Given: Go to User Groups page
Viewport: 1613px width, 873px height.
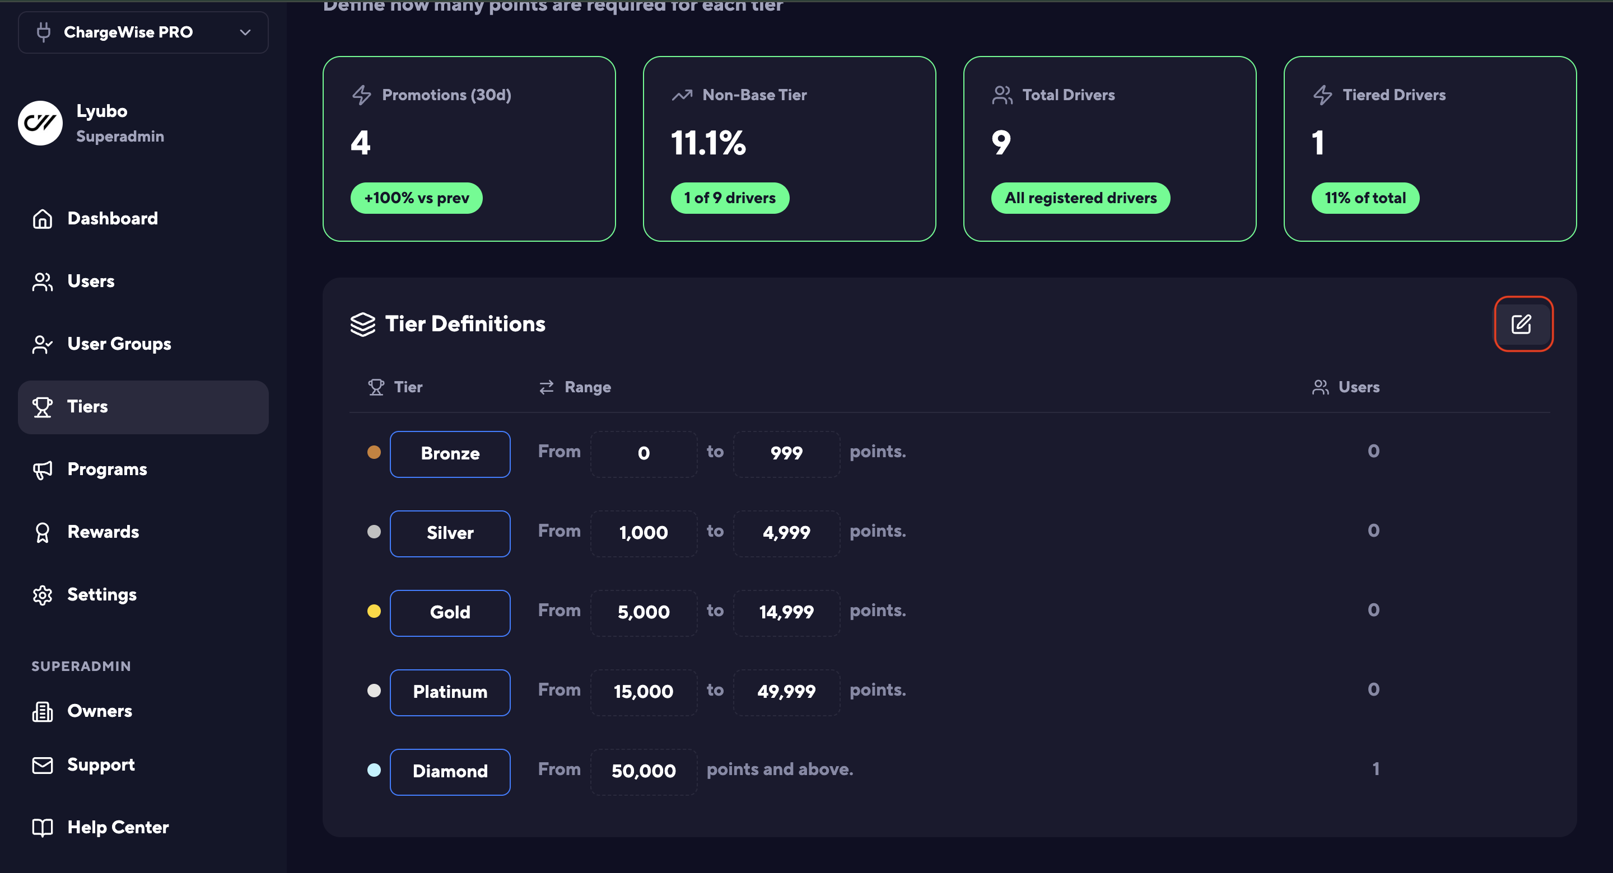Looking at the screenshot, I should coord(119,344).
